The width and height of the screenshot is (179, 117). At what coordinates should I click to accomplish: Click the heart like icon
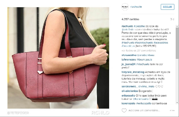click(x=124, y=110)
